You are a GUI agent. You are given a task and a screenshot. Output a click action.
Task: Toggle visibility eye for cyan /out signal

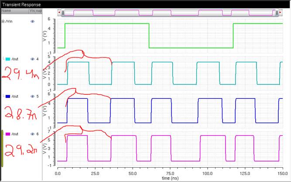[x=32, y=59]
